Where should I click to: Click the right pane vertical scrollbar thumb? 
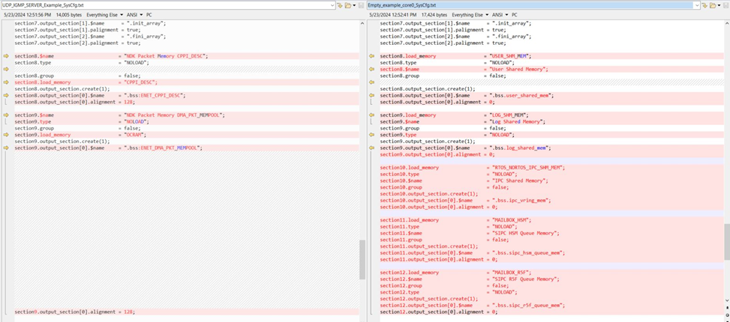tap(727, 241)
